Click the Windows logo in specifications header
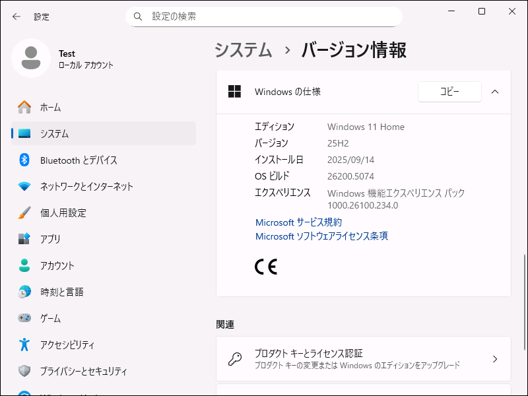Screen dimensions: 528x396 pyautogui.click(x=234, y=92)
